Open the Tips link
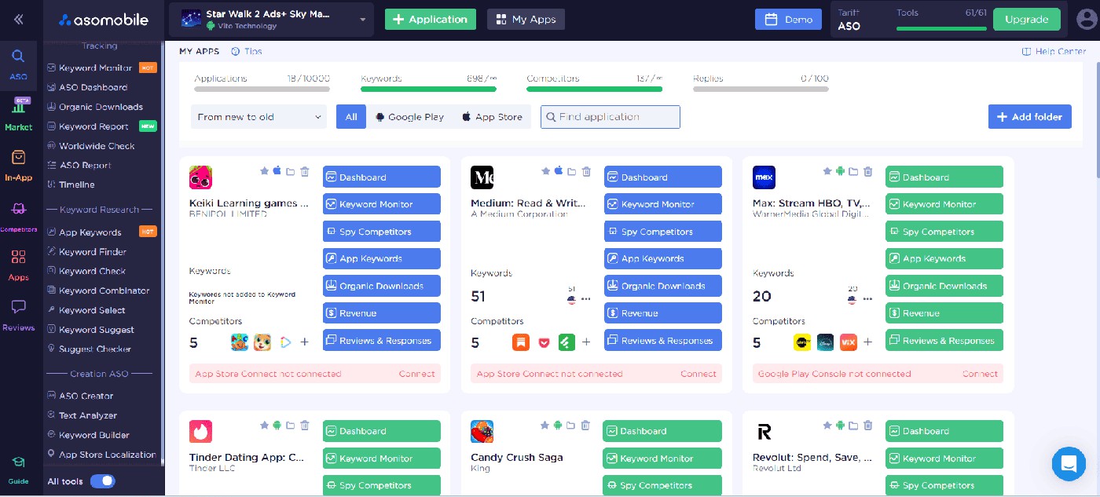The height and width of the screenshot is (497, 1100). coord(247,52)
